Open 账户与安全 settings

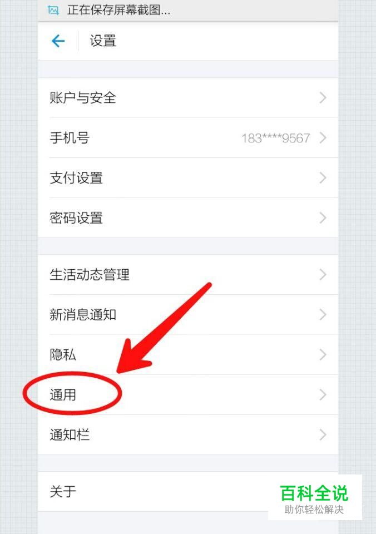pos(188,98)
